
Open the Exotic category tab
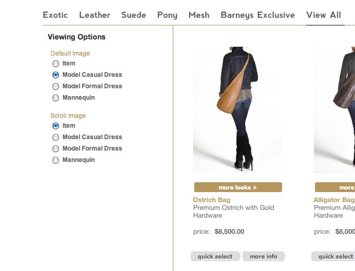tap(55, 15)
